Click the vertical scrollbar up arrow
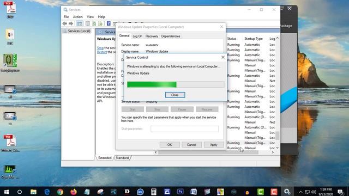Viewport: 349px width, 196px height. click(278, 38)
